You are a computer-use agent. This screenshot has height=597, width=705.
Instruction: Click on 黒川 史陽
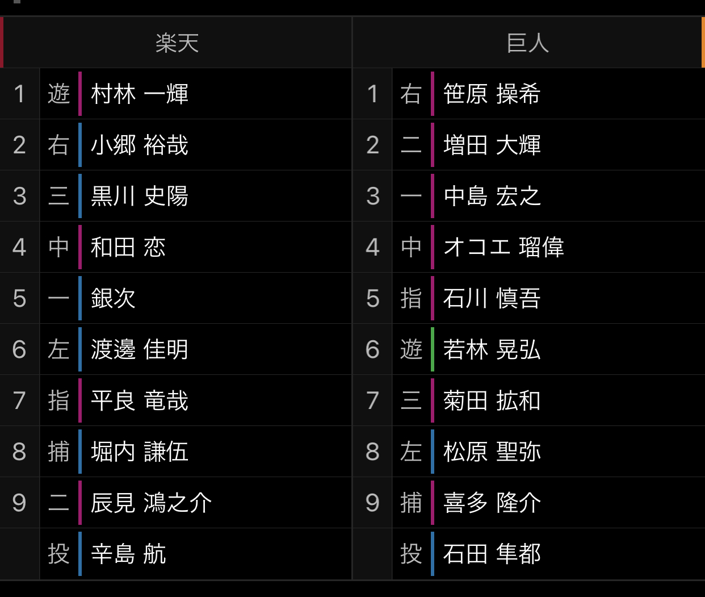[x=140, y=196]
